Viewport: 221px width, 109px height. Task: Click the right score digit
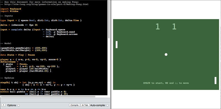tap(174, 27)
